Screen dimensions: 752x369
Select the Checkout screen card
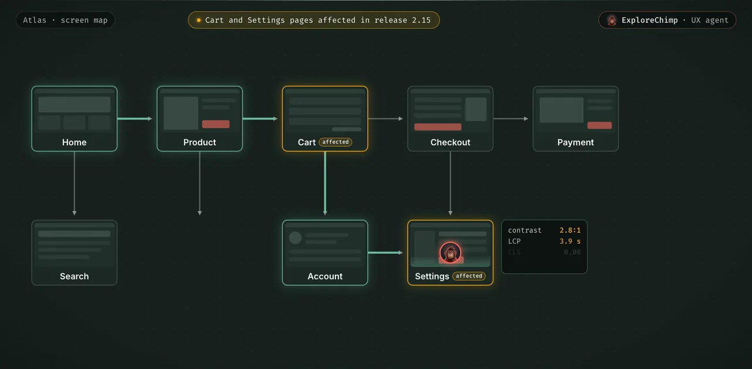pyautogui.click(x=450, y=119)
